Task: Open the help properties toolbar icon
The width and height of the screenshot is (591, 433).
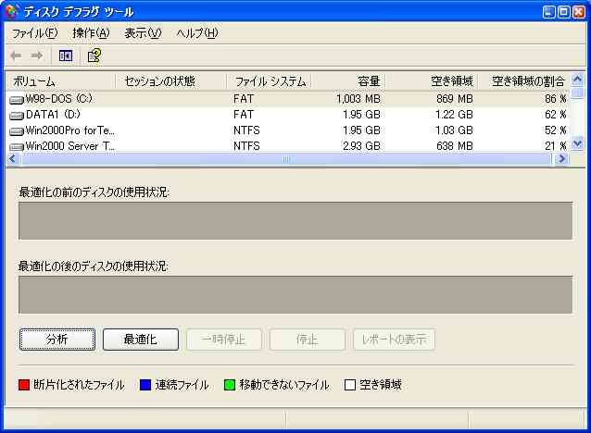Action: pos(94,56)
